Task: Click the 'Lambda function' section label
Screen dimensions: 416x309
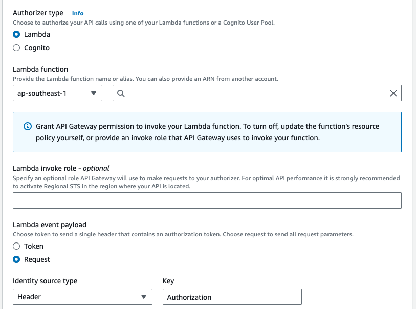Action: 40,69
